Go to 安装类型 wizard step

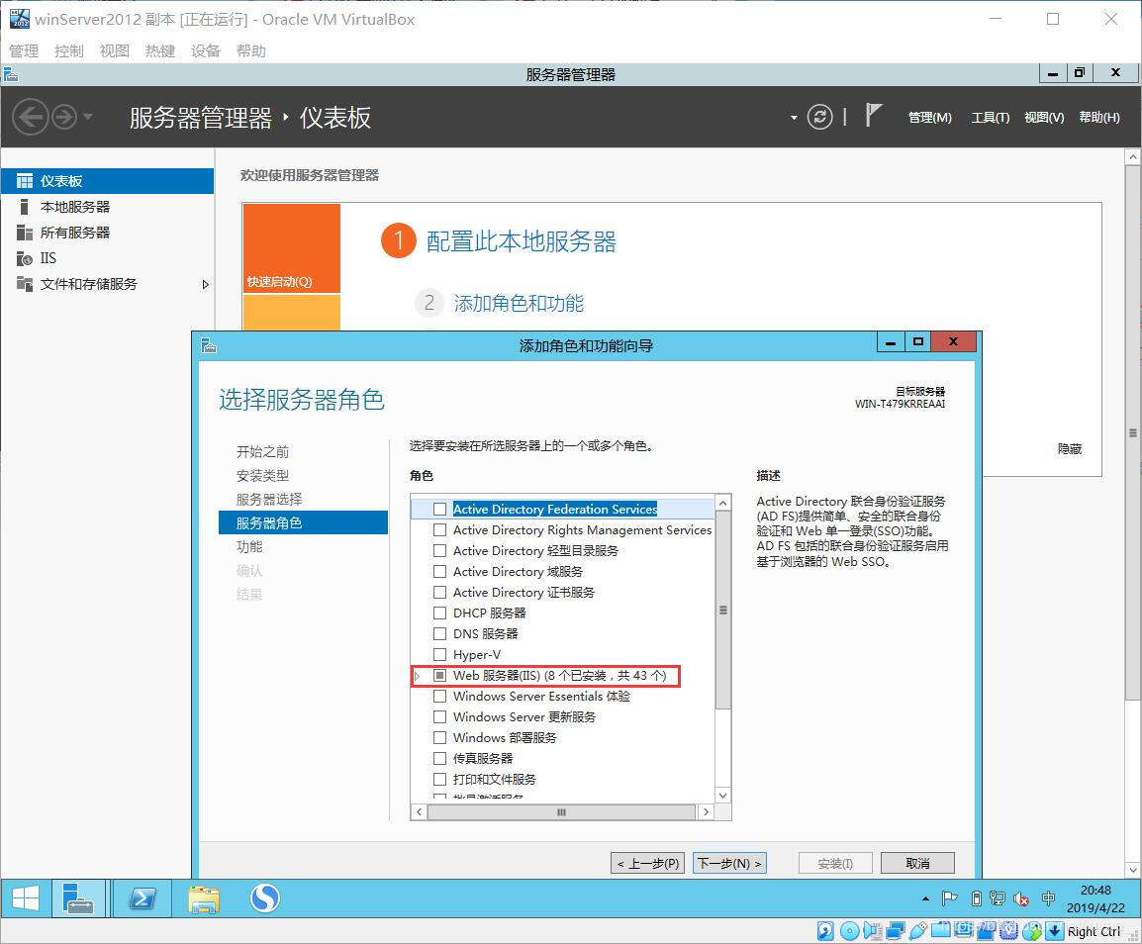click(263, 476)
